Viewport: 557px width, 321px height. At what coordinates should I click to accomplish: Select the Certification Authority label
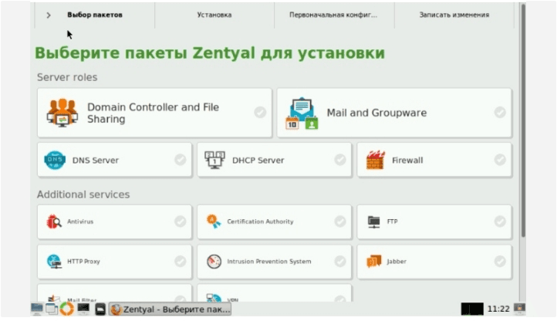click(x=261, y=221)
